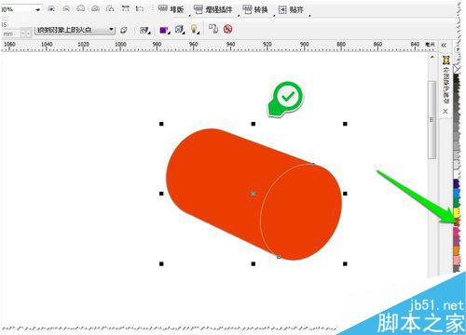The width and height of the screenshot is (466, 335).
Task: Select the magenta swatch in the palette
Action: tap(456, 232)
